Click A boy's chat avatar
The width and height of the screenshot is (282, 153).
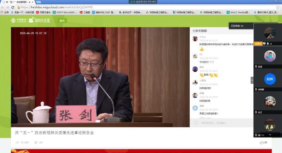195,39
